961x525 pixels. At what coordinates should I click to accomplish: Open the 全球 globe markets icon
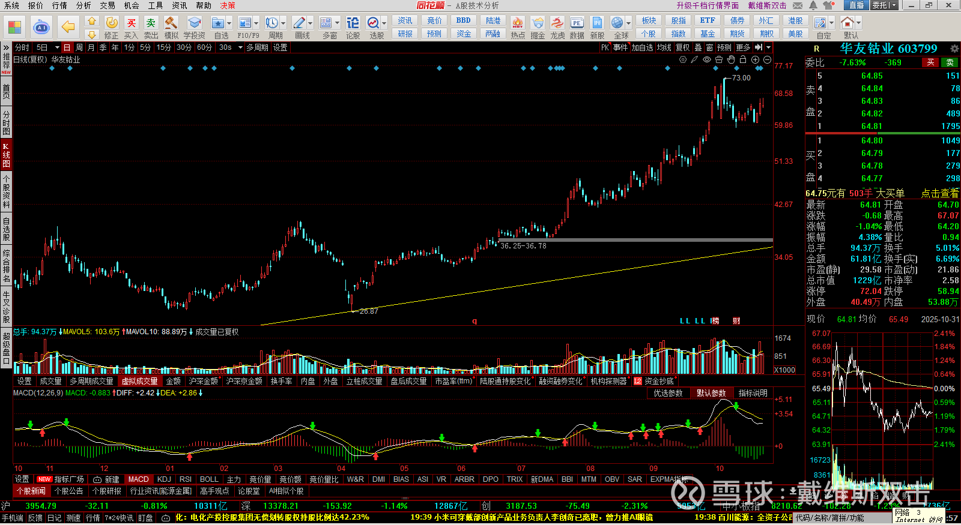click(x=617, y=23)
